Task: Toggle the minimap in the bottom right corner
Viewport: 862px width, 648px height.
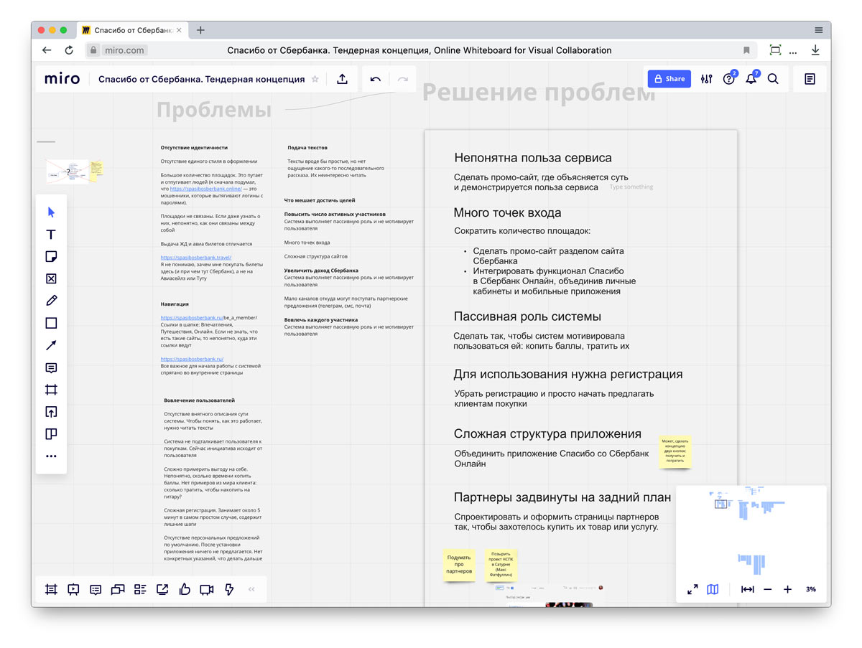Action: click(712, 589)
